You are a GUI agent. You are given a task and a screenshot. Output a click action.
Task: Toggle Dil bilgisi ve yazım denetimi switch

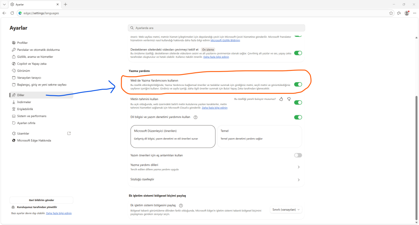pyautogui.click(x=298, y=117)
